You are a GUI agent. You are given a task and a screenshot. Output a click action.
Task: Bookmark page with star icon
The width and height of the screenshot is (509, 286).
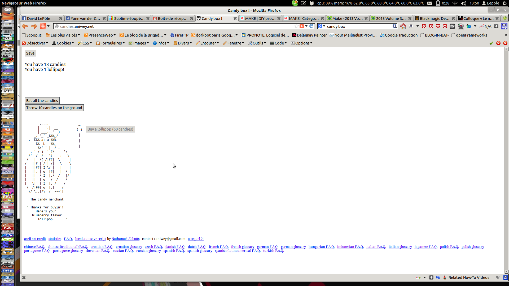(296, 26)
